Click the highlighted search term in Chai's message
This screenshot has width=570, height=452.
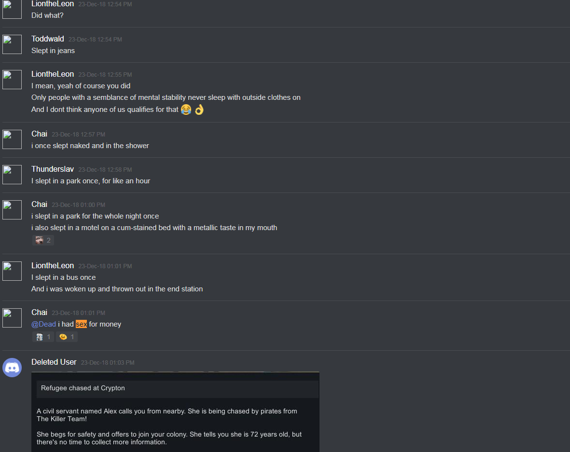tap(82, 324)
